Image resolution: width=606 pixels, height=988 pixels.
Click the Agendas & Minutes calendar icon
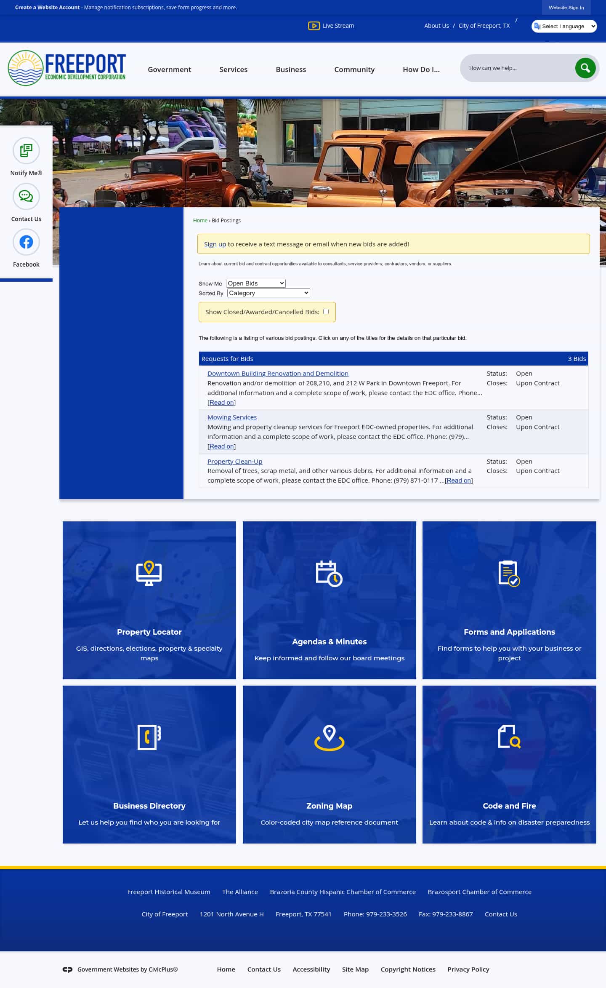pyautogui.click(x=329, y=573)
